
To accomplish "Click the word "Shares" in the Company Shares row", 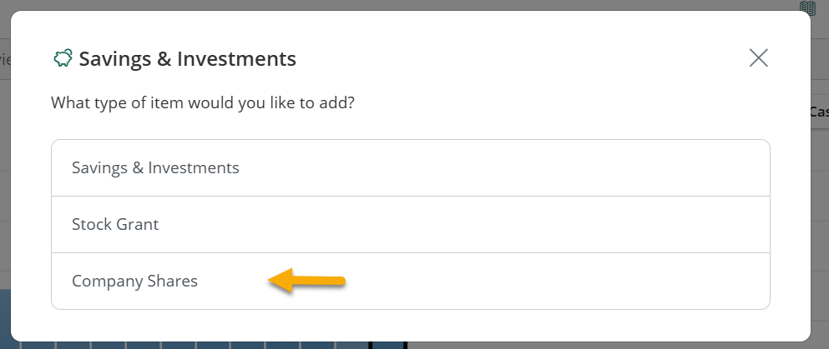I will (173, 281).
